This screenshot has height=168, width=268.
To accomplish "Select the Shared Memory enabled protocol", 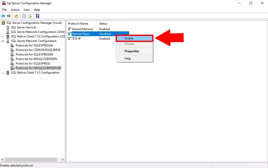I will point(83,29).
